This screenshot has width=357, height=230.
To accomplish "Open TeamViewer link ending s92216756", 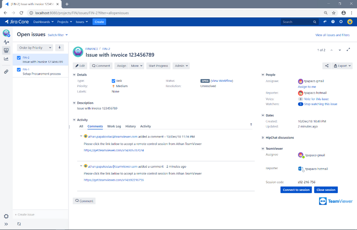I will (114, 180).
